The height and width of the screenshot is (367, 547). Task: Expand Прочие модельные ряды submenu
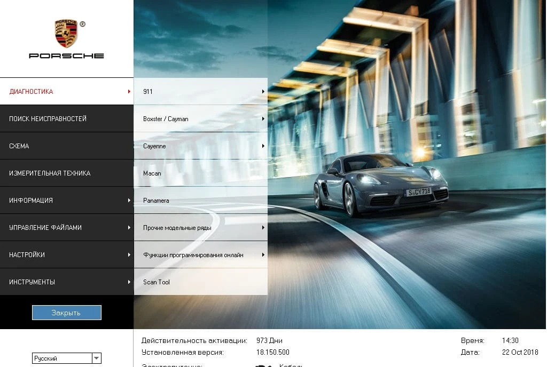(x=201, y=227)
